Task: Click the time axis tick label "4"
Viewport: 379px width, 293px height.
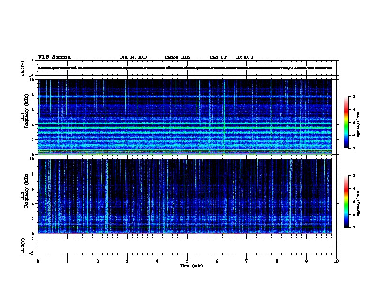Action: click(x=157, y=261)
